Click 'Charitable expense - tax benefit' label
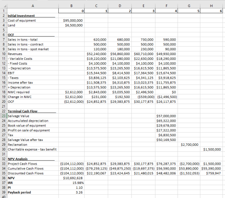225x198 pixels. pyautogui.click(x=32, y=149)
